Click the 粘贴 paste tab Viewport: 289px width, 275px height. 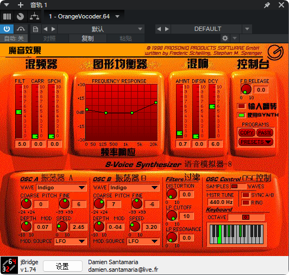tap(125, 39)
